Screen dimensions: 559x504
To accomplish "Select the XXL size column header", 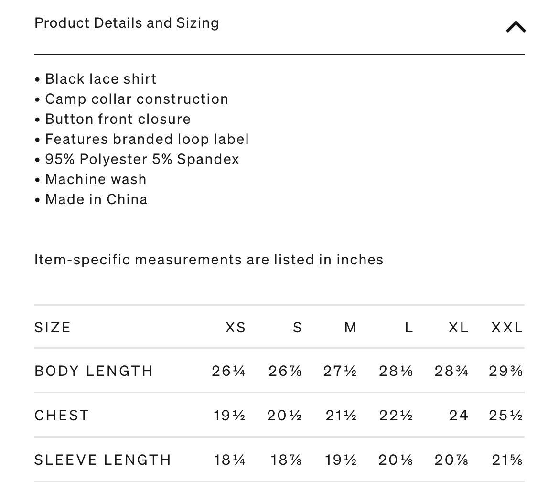I will [506, 327].
